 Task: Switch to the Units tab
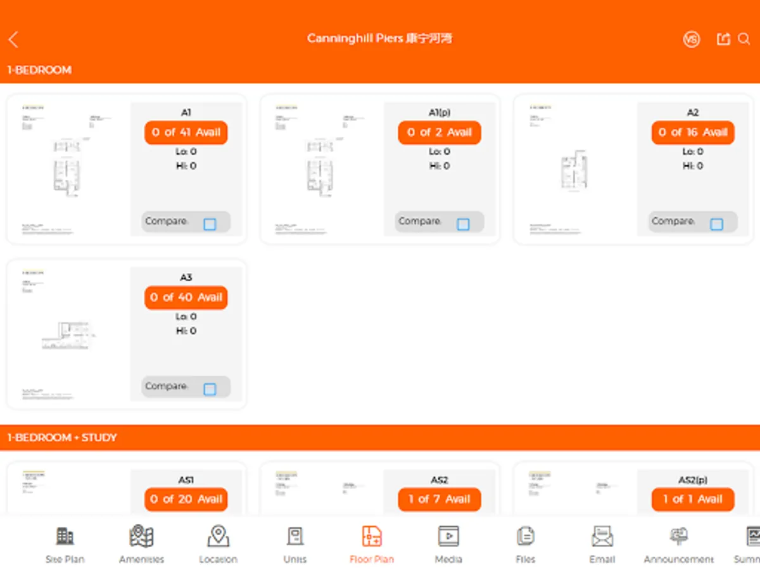(295, 545)
